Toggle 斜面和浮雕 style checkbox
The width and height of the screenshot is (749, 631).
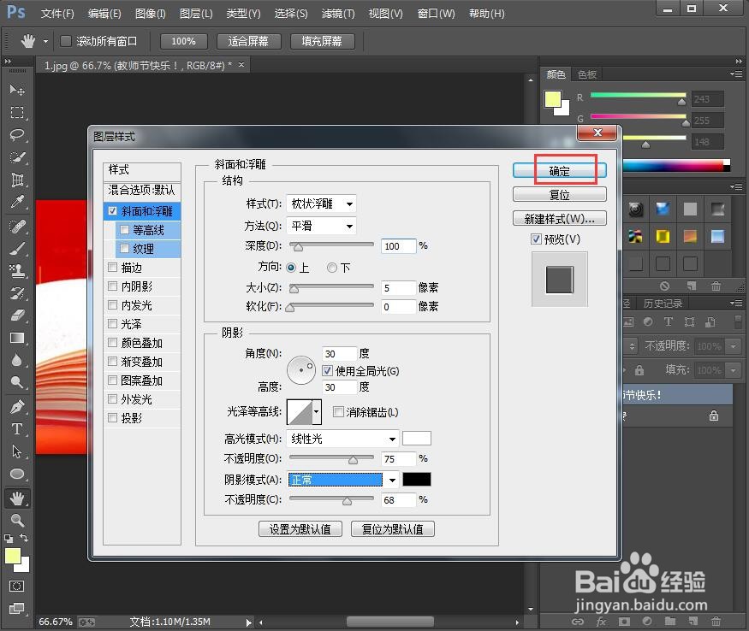tap(113, 211)
